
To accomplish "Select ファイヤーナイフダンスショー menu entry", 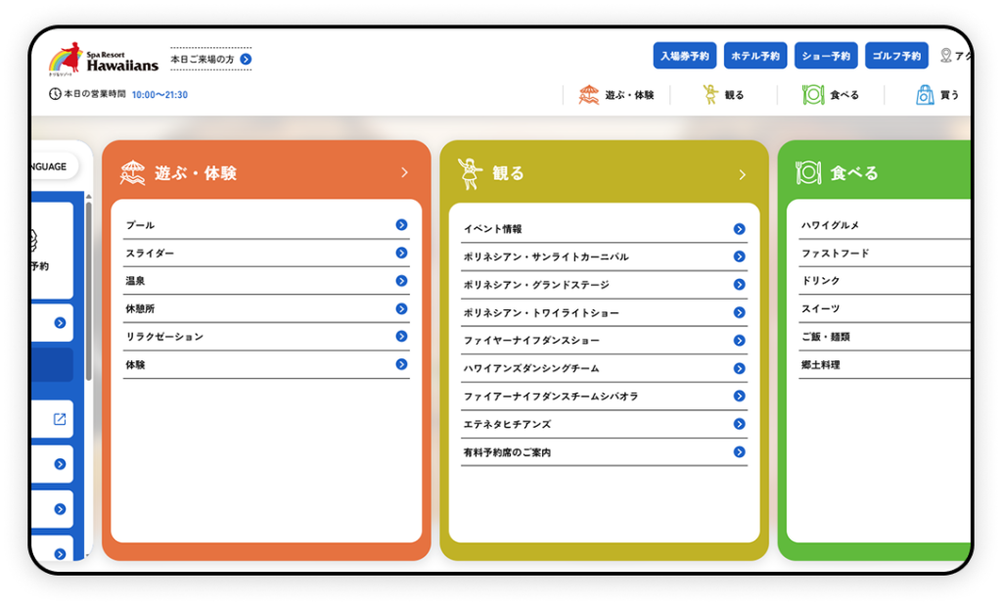I will point(531,341).
